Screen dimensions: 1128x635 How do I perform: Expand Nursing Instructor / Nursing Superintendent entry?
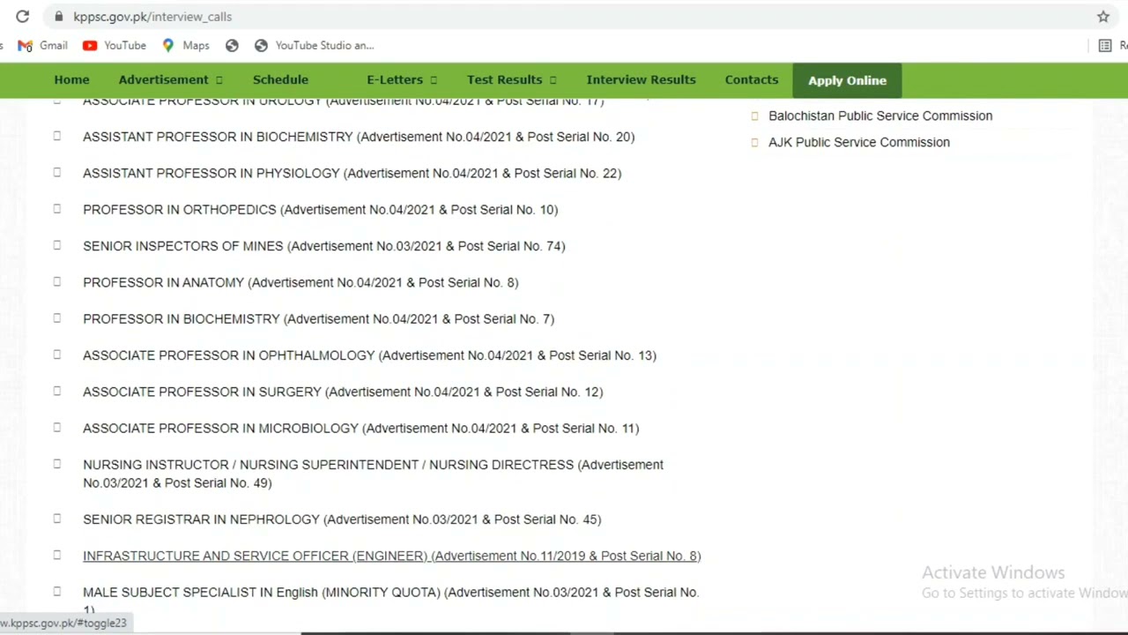coord(373,474)
